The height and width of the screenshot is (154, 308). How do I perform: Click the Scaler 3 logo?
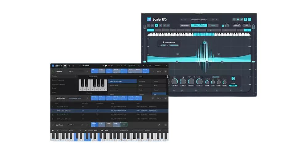point(57,66)
